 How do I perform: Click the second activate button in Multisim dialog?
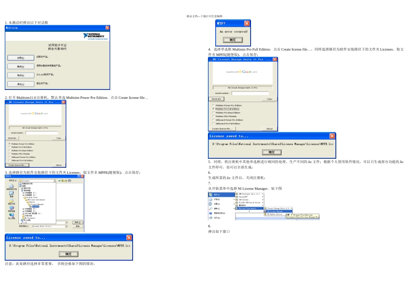[21, 67]
